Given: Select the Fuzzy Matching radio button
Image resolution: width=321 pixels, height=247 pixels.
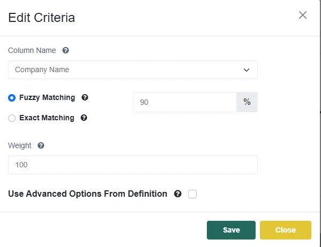Looking at the screenshot, I should pos(12,98).
